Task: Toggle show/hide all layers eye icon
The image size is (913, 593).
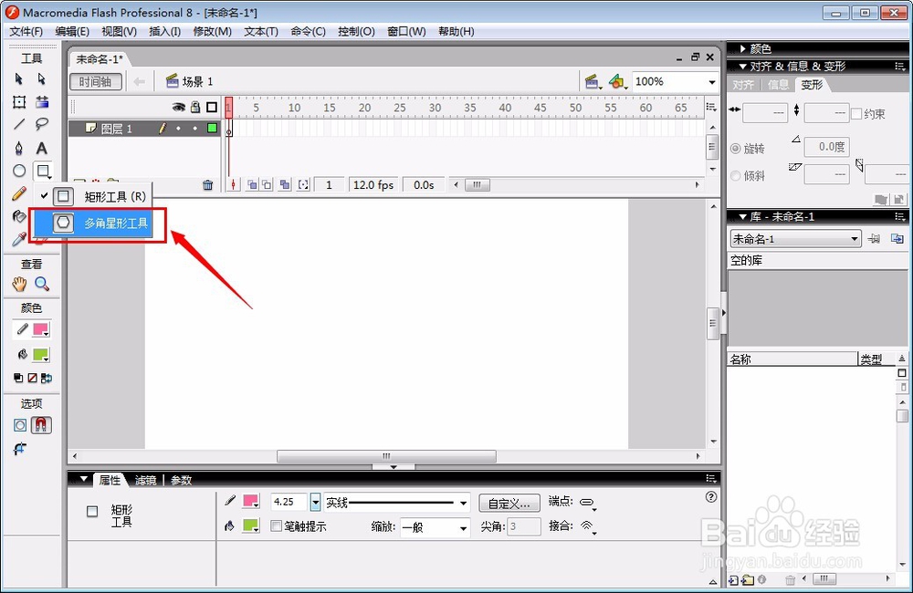Action: coord(179,107)
